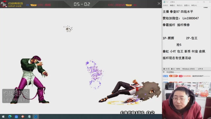Click the CREDITS 02 counter in game
The height and width of the screenshot is (119, 211).
[x=137, y=113]
